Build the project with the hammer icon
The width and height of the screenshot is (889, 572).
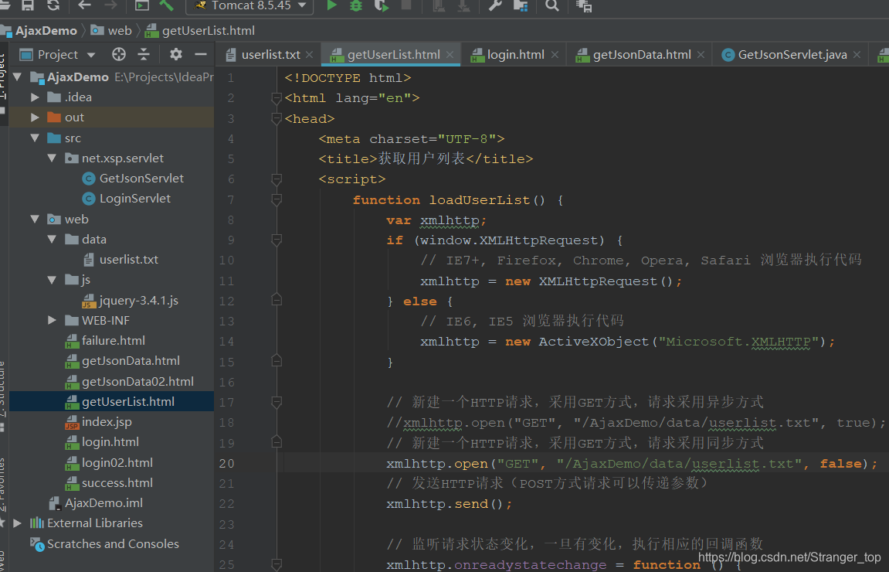pos(167,5)
